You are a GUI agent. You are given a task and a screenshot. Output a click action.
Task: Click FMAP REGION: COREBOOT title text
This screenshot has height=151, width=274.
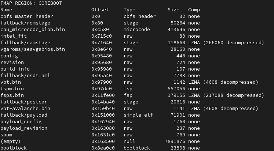point(31,3)
